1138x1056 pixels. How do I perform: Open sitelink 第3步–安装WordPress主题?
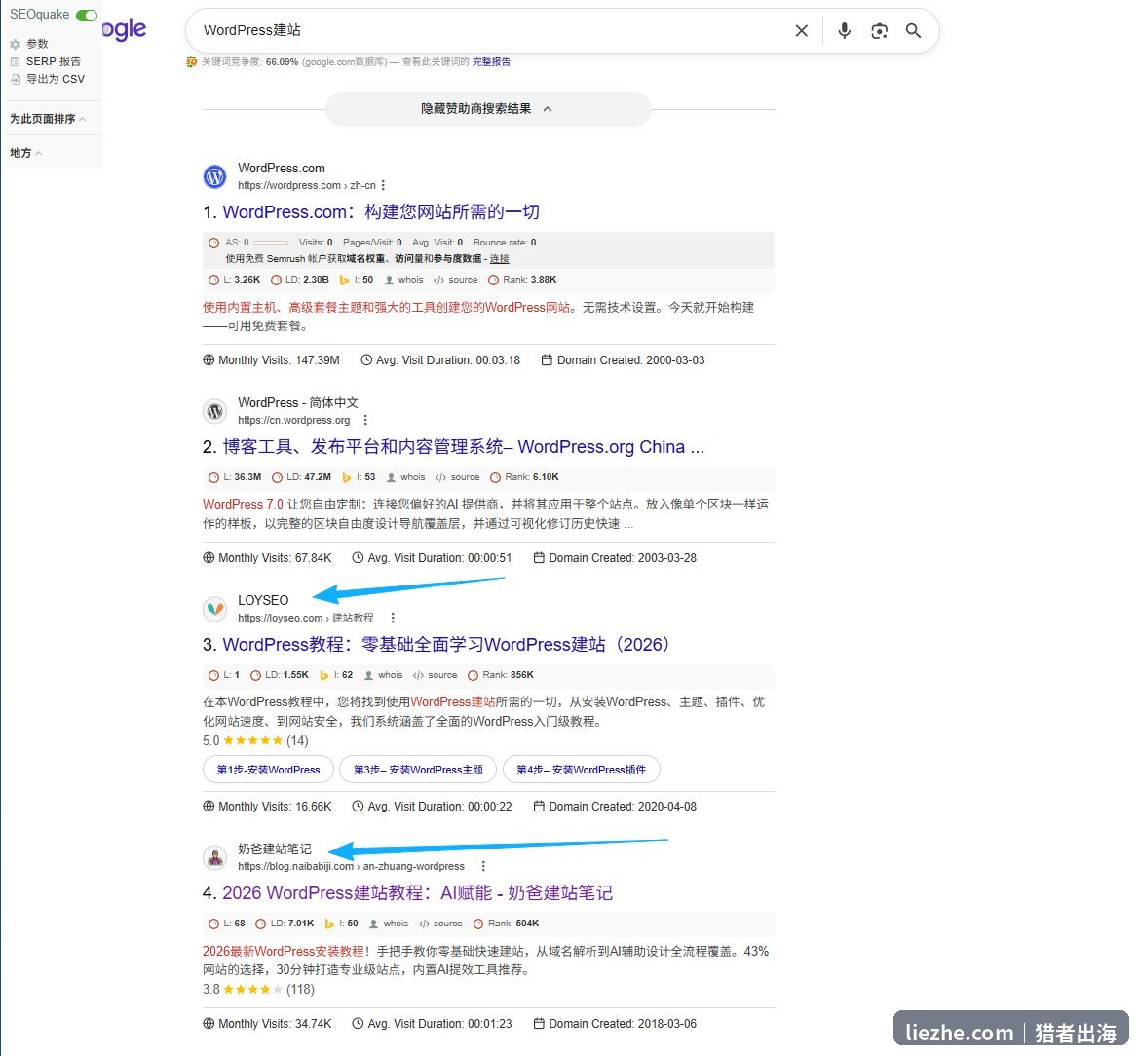418,770
